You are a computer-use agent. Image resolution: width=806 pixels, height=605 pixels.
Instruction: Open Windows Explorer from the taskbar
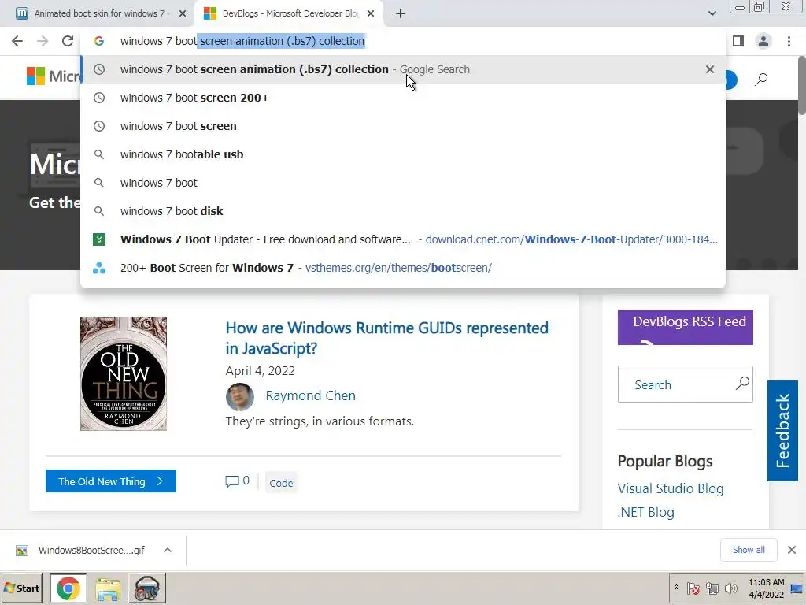click(x=108, y=588)
